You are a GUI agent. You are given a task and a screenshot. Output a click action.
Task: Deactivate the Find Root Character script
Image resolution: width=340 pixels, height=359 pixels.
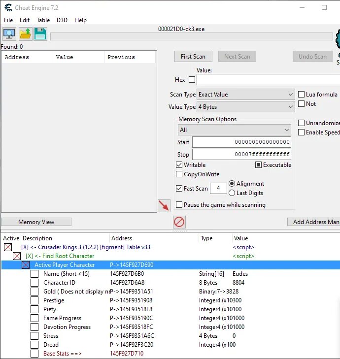[x=17, y=256]
